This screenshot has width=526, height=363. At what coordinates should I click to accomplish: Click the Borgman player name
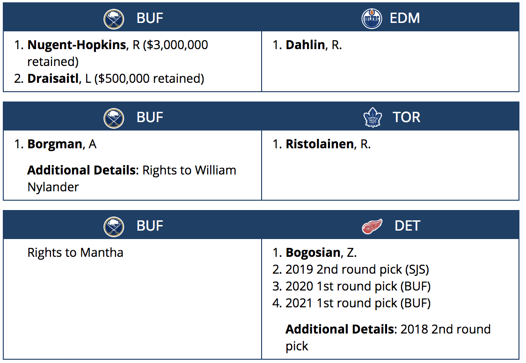[55, 144]
